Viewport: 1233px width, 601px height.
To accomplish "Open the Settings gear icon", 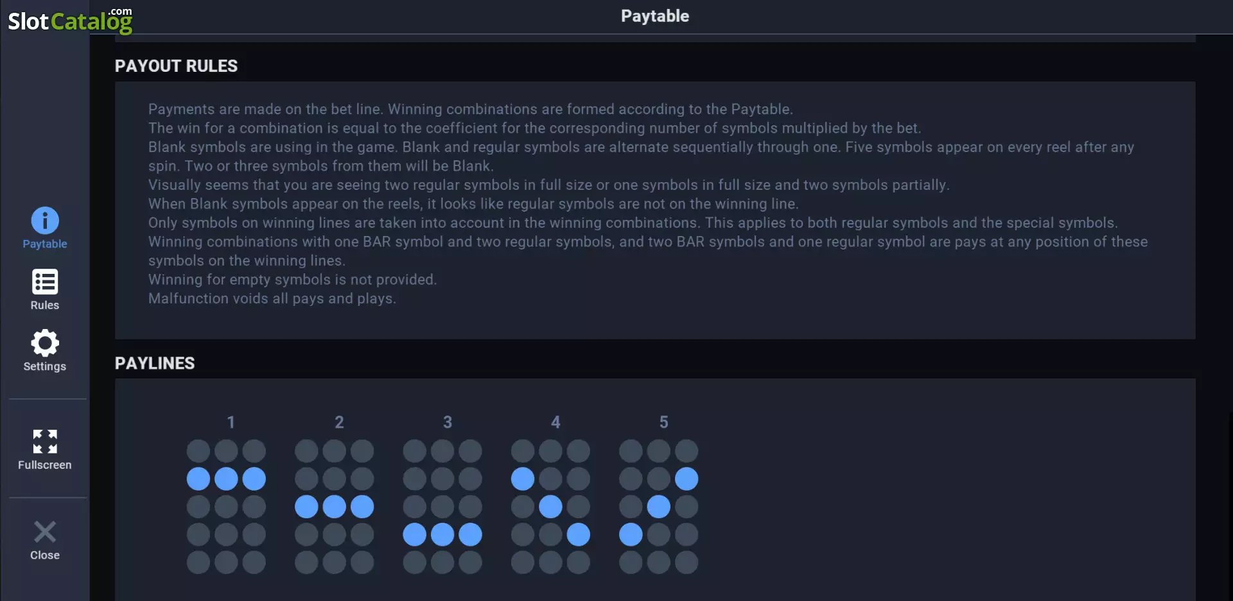I will click(x=45, y=343).
